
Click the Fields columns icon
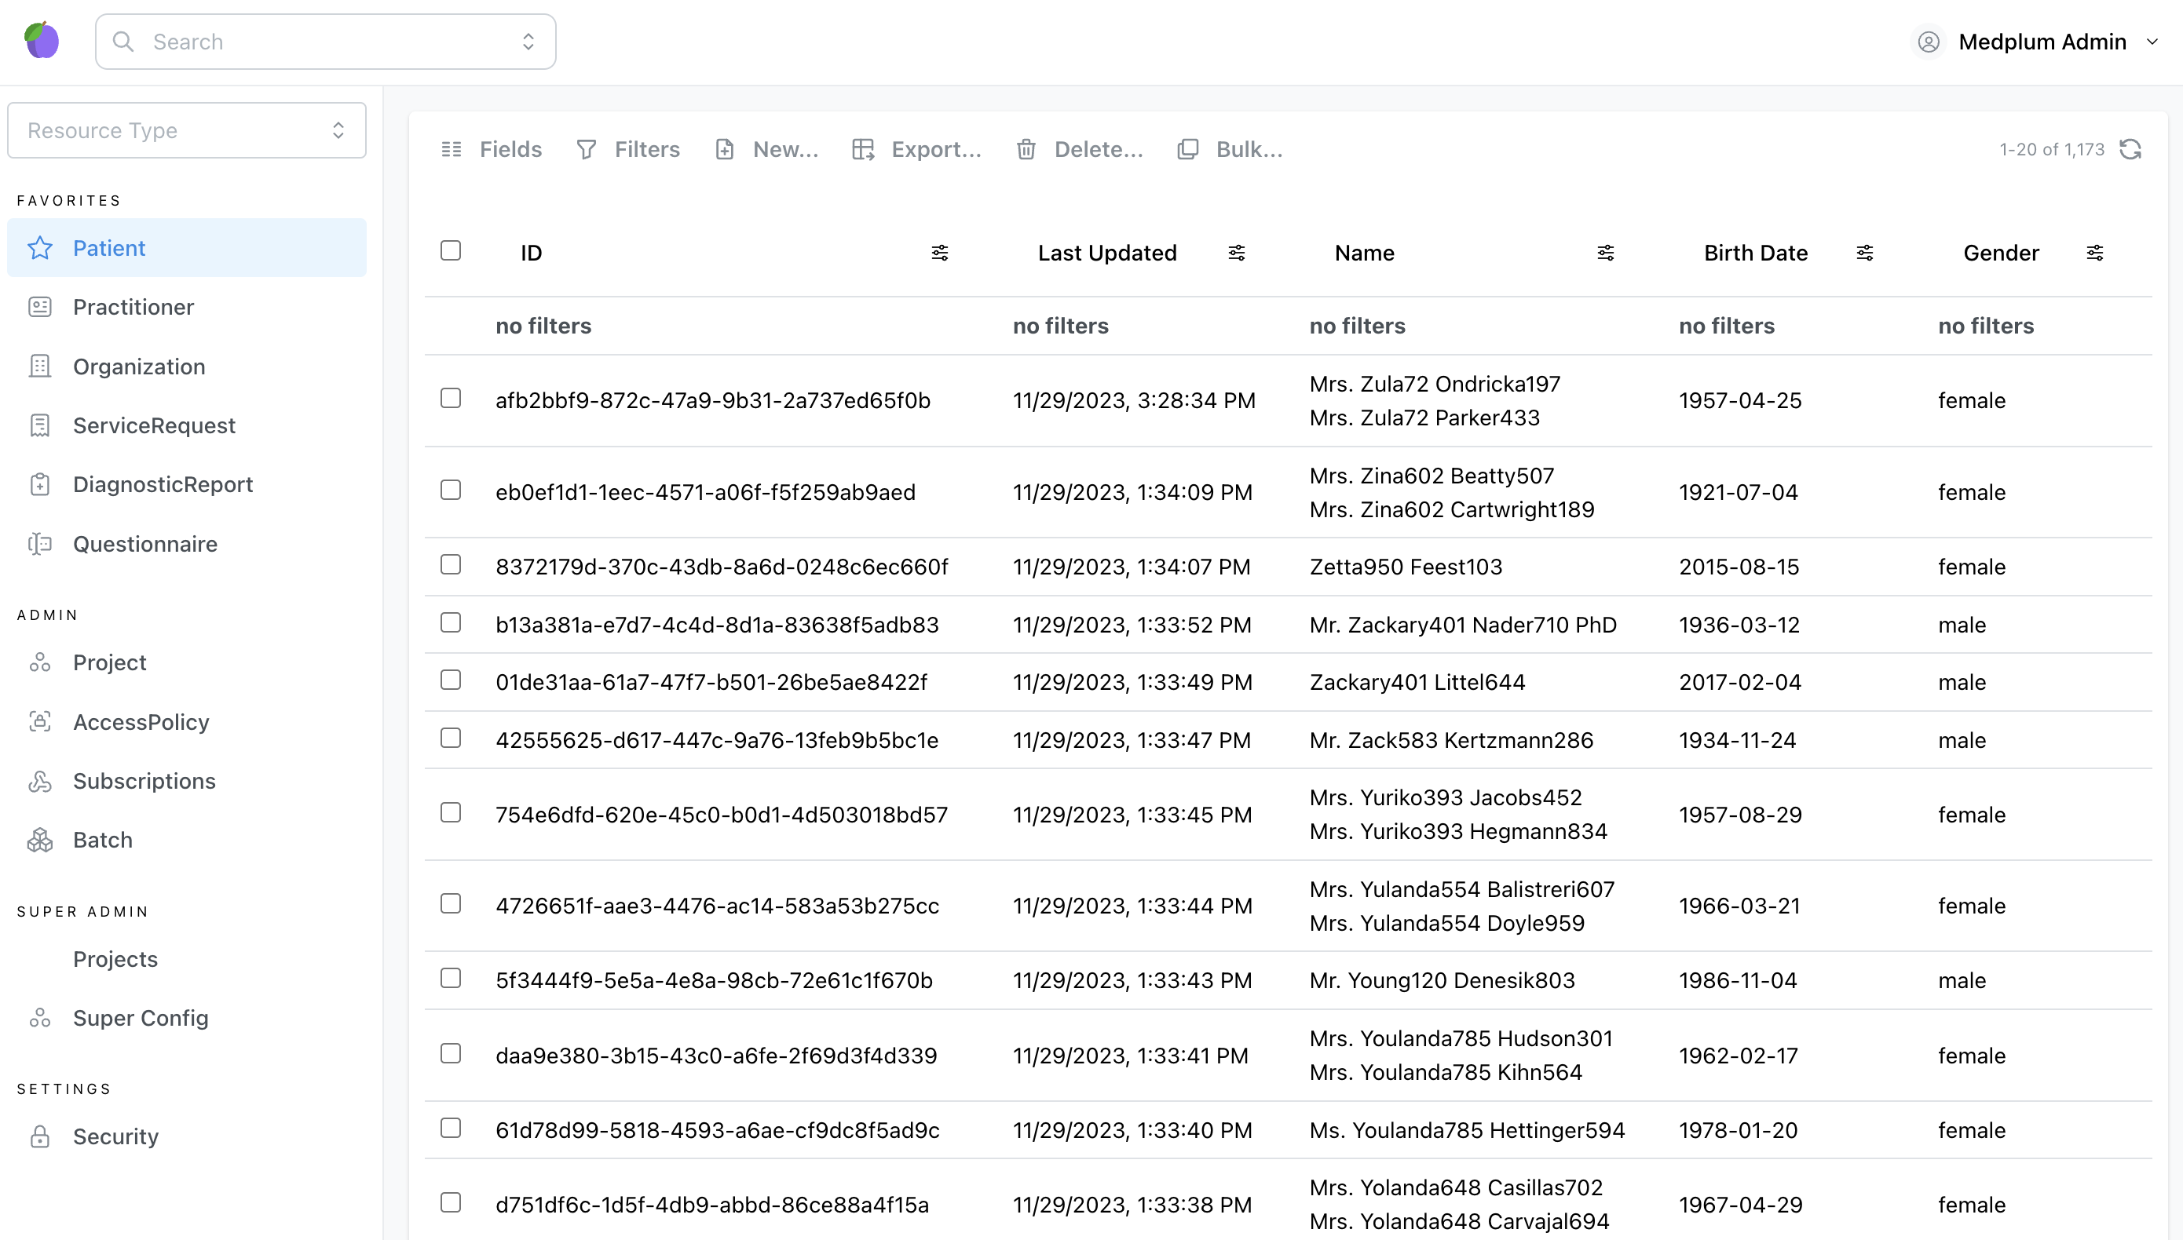click(452, 149)
